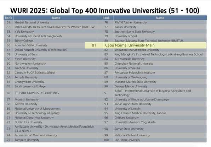The height and width of the screenshot is (147, 211).
Task: Select the title 'WURI 2025: Global Top 400 Innovative Universities'
Action: [x=89, y=11]
